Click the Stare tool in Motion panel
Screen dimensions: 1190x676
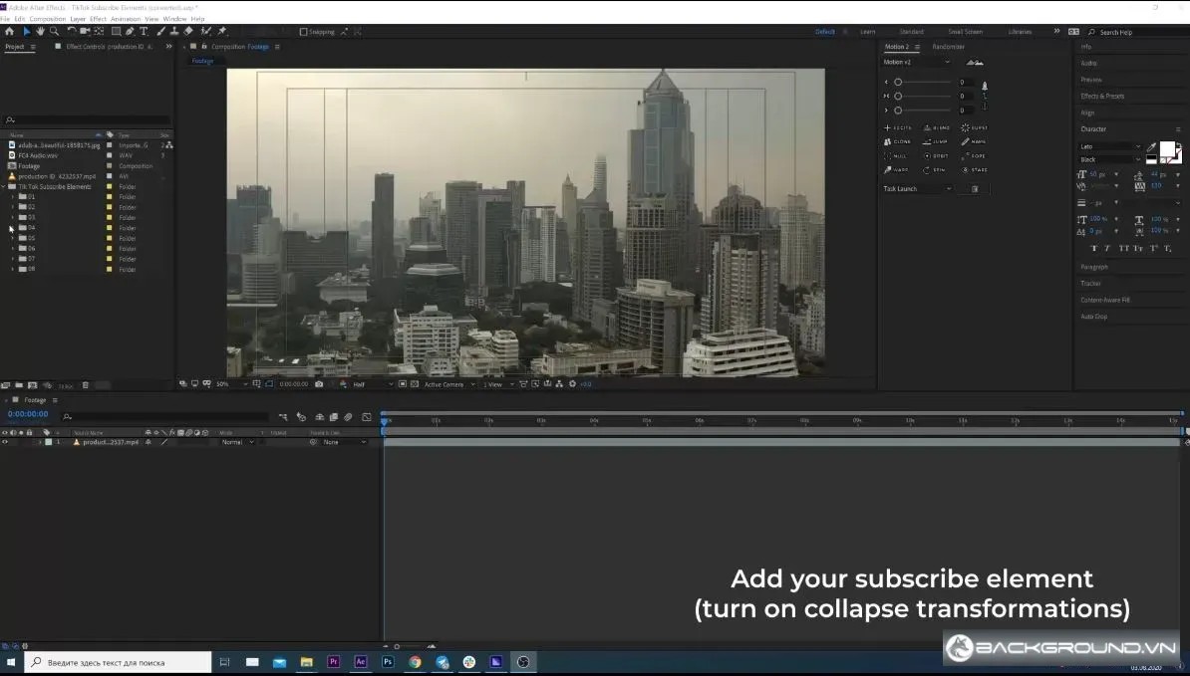pos(975,170)
